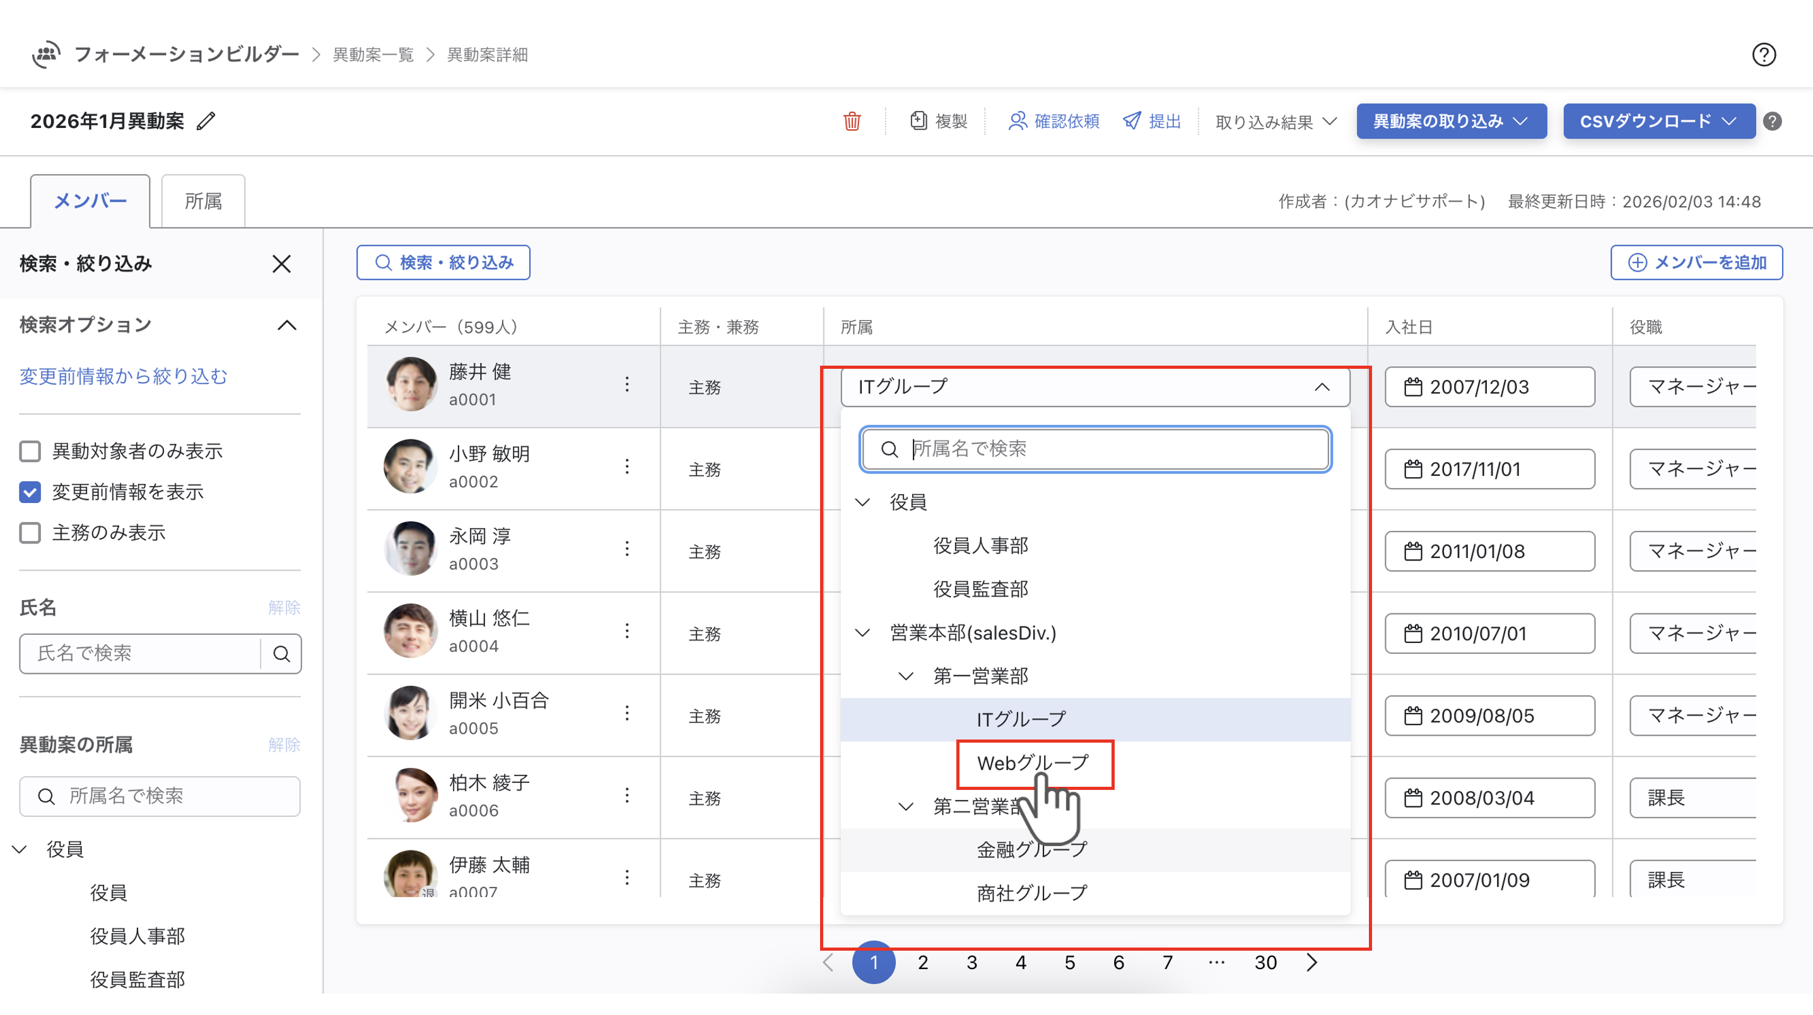Collapse the 検索オプション section chevron
The image size is (1813, 1015).
click(286, 325)
